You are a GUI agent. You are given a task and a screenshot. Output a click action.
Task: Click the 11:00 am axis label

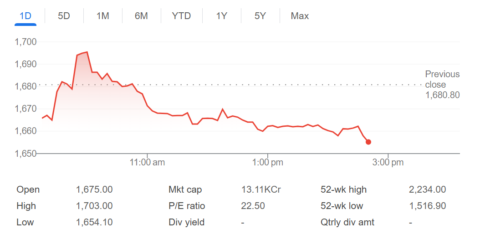coord(147,163)
